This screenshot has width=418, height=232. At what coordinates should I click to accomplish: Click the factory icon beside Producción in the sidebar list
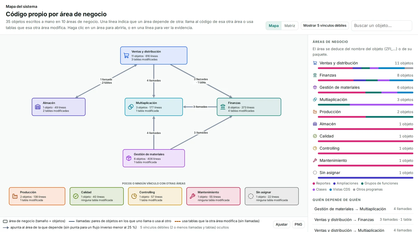(315, 112)
